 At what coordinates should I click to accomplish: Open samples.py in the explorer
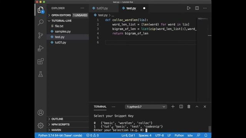click(68, 31)
